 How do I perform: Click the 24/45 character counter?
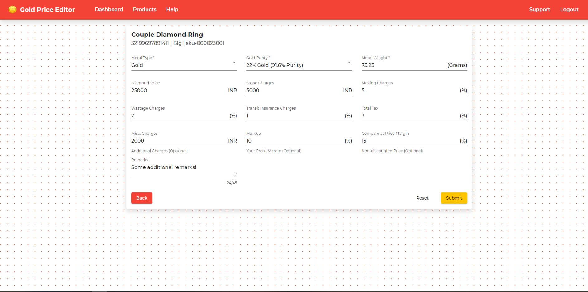click(x=232, y=183)
